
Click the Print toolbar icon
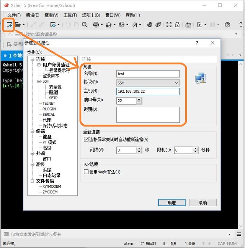[x=96, y=25]
